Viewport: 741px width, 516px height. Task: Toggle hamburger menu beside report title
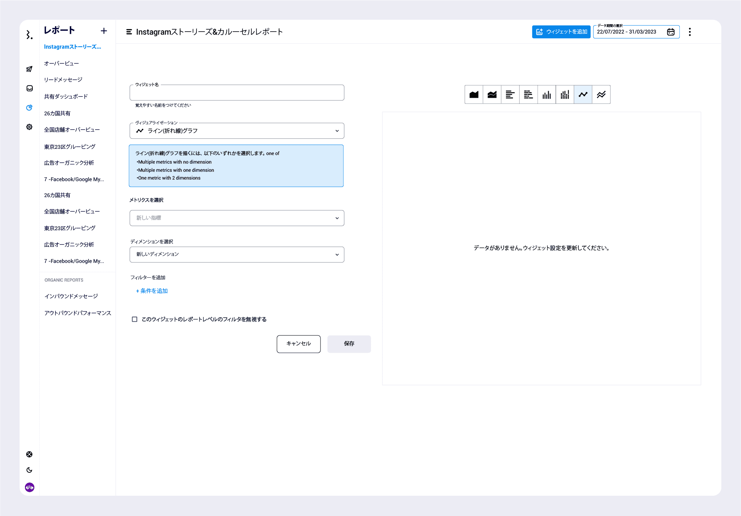point(129,32)
